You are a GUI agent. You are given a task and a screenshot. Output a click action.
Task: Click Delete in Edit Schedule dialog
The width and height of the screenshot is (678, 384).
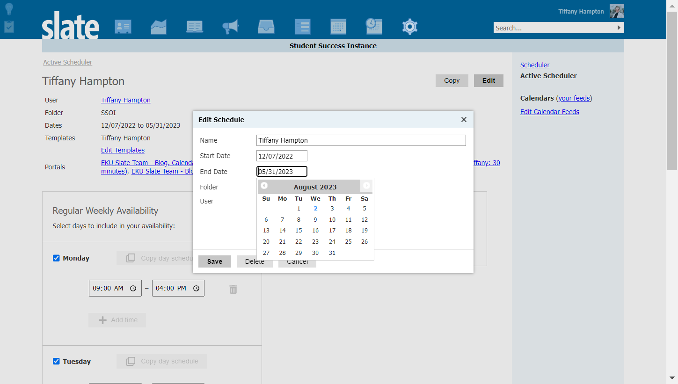255,261
